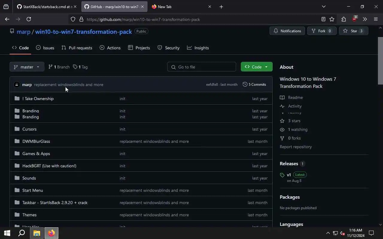Open the Security tab
The image size is (383, 239).
(168, 48)
